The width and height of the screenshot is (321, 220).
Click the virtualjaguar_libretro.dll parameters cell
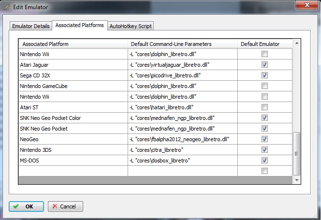pos(183,65)
